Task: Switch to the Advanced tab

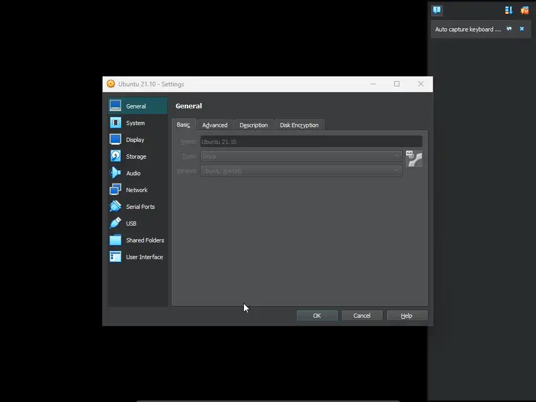Action: (215, 125)
